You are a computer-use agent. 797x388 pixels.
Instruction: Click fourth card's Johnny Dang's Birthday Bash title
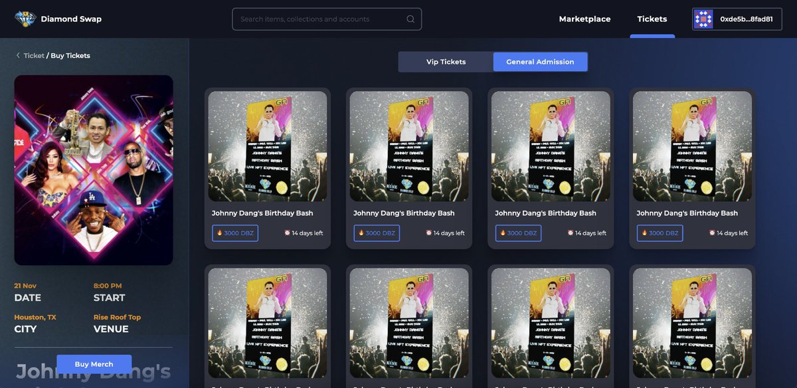687,213
